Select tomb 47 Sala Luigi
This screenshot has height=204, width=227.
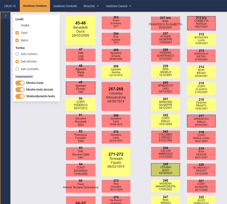pos(81,55)
